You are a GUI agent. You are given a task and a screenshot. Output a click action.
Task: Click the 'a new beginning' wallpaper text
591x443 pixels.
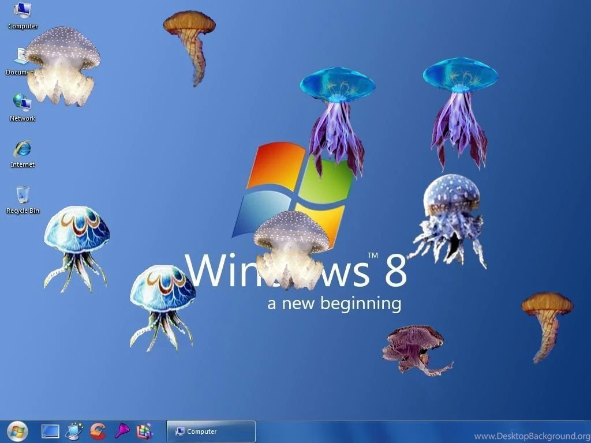point(334,302)
